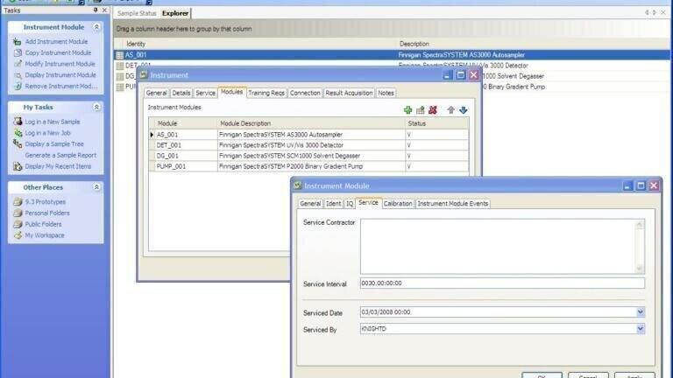Click the modify module icon beside green plus
Screen dimensions: 673x378
[x=421, y=110]
